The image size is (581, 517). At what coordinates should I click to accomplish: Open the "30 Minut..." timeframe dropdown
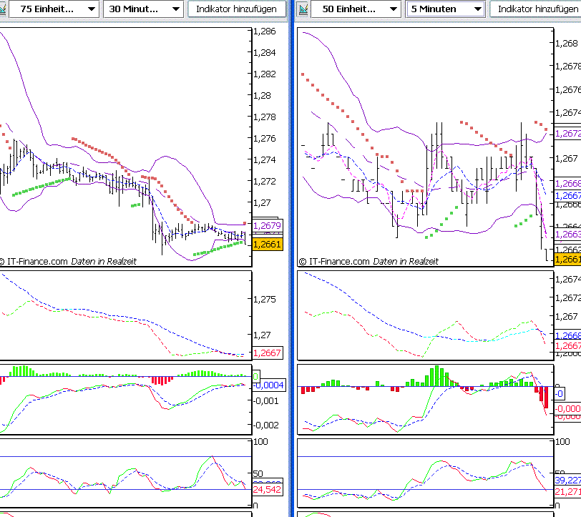[142, 9]
